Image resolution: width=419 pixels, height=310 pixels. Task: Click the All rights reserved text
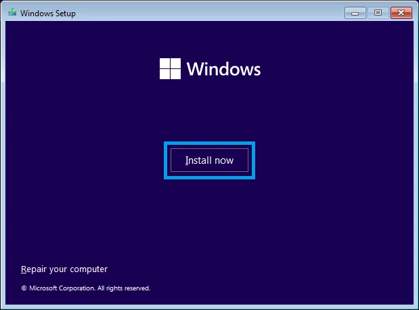tap(125, 288)
